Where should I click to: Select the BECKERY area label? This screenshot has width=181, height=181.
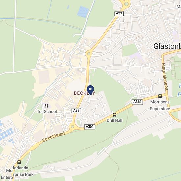click(85, 93)
